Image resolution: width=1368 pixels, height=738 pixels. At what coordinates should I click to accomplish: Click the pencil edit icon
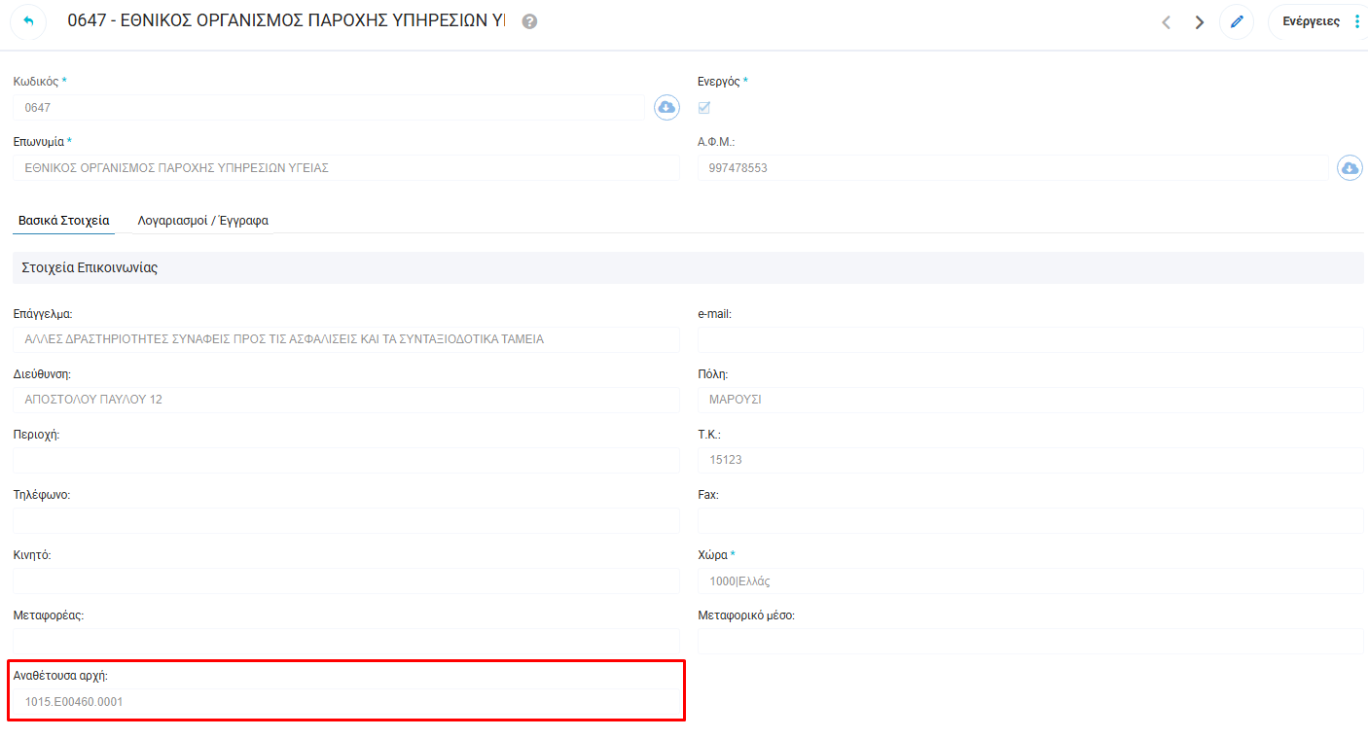1237,21
